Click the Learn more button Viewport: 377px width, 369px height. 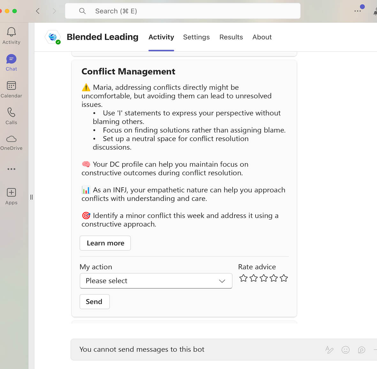105,243
